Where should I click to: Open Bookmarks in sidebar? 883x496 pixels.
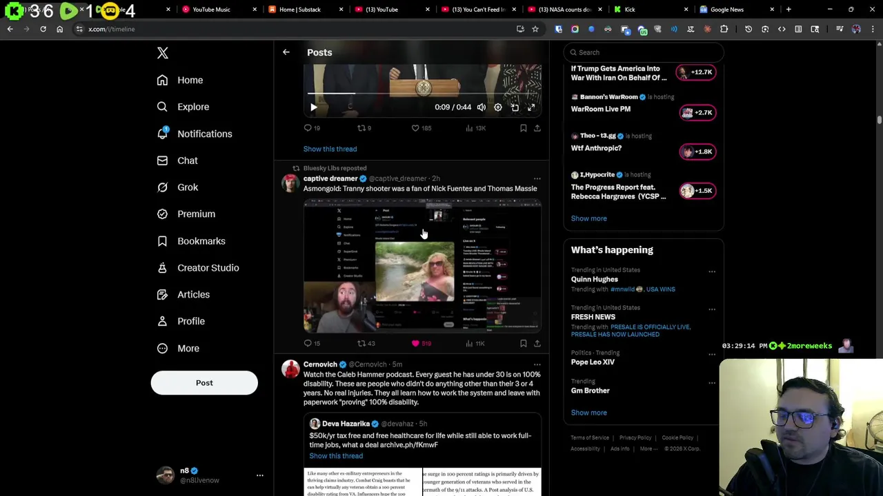[x=191, y=241]
